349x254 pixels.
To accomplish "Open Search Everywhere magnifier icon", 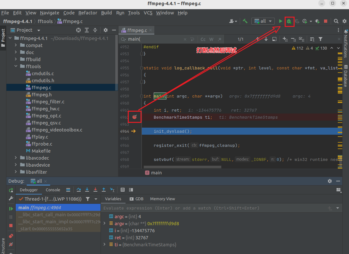I will [x=336, y=21].
